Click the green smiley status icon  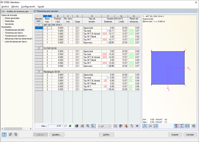click(70, 126)
